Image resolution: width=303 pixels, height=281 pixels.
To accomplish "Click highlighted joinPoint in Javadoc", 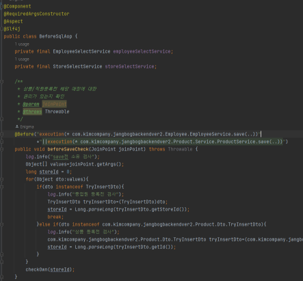I will click(x=54, y=104).
